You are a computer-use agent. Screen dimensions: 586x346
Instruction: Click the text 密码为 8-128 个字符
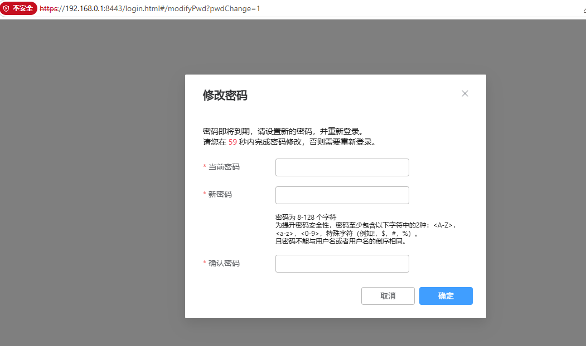(306, 217)
